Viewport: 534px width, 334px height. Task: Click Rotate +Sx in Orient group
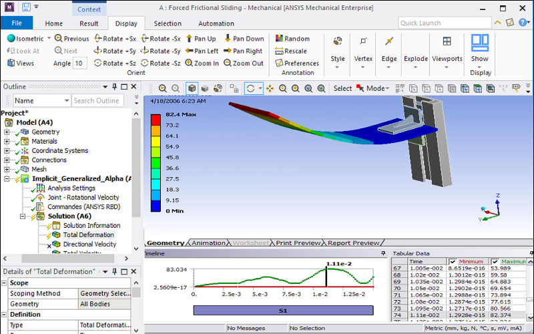pyautogui.click(x=115, y=39)
